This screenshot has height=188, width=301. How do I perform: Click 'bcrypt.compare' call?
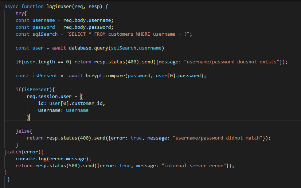[x=105, y=75]
